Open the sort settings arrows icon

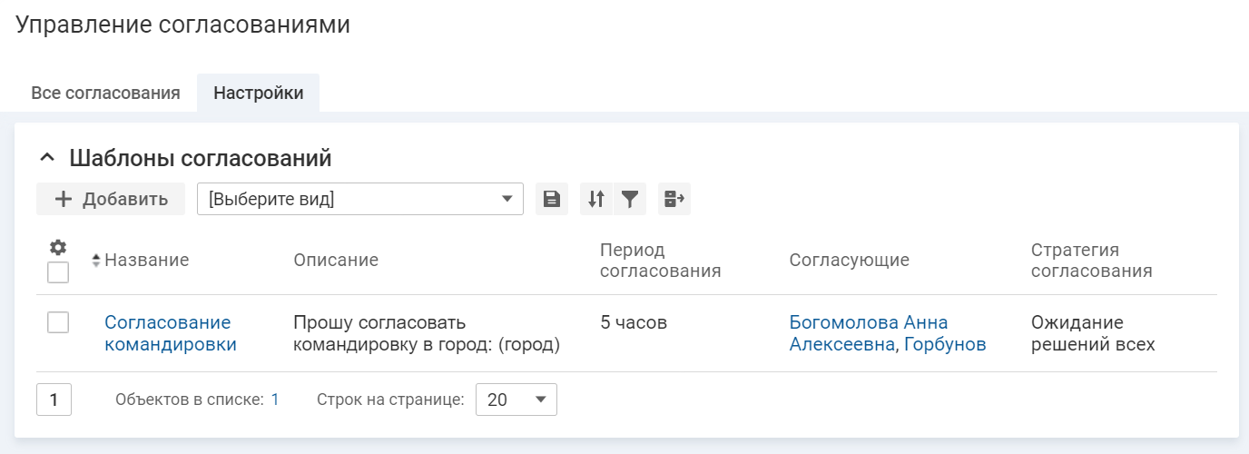[x=596, y=199]
